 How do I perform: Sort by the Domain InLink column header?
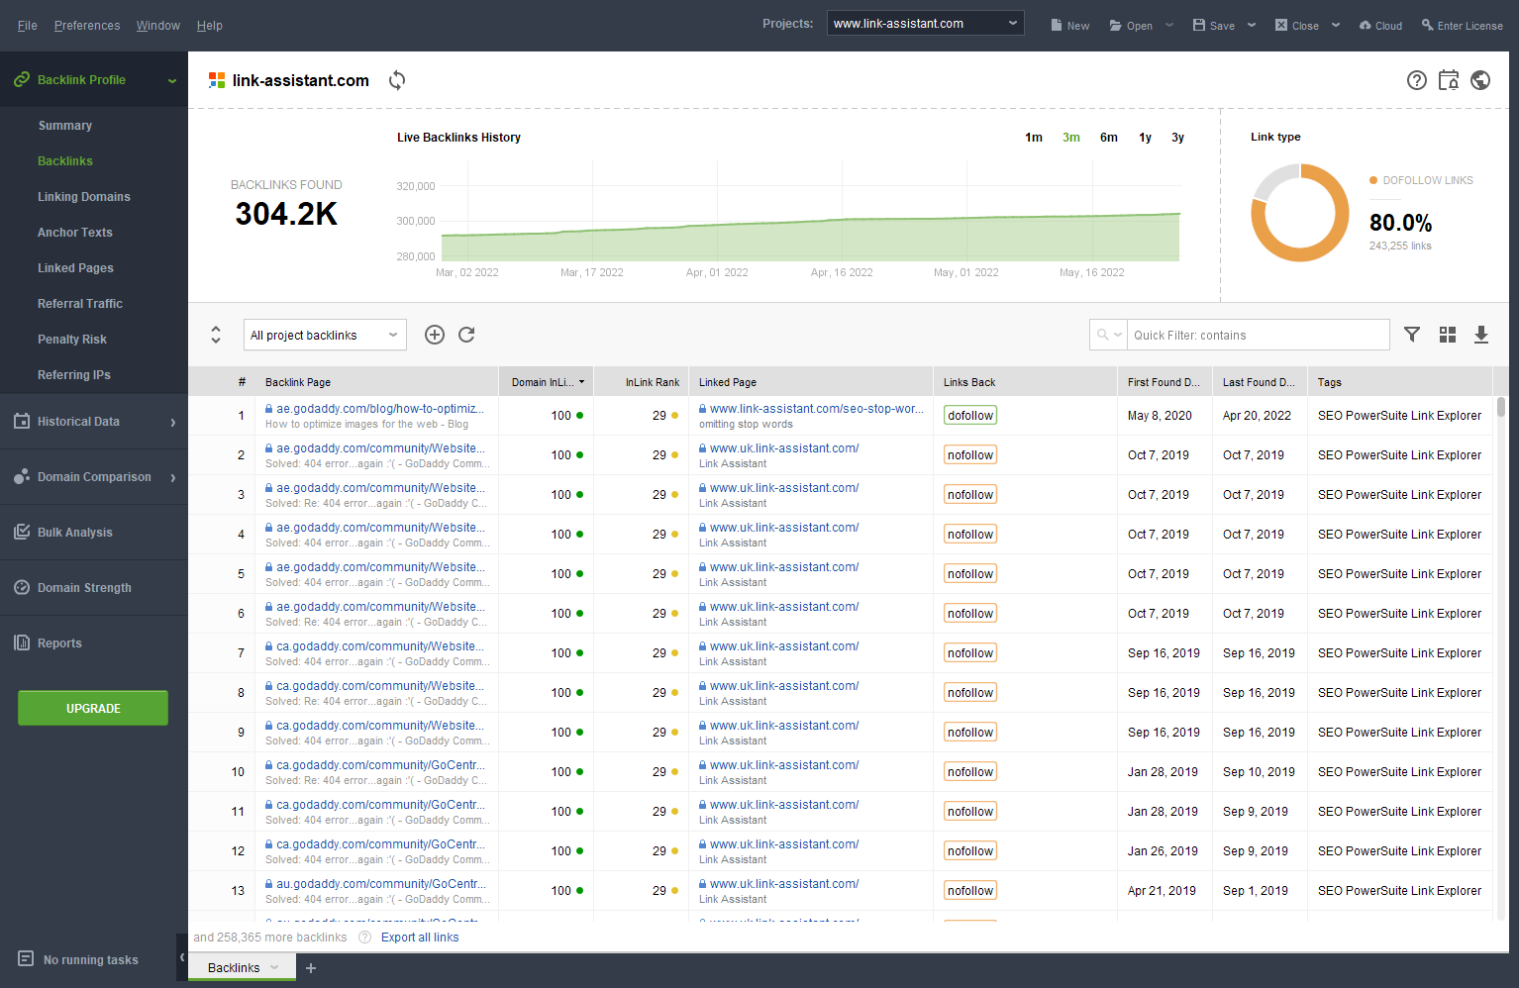[x=548, y=382]
